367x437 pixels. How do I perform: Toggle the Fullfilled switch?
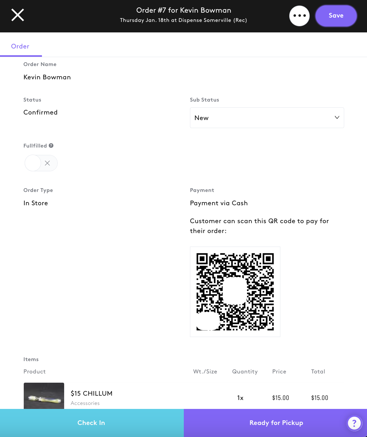(41, 163)
